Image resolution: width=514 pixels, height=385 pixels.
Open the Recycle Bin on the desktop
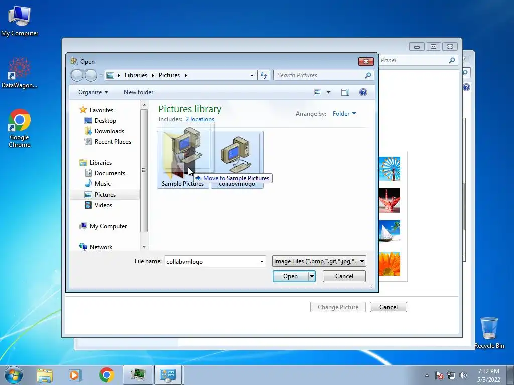pos(489,333)
